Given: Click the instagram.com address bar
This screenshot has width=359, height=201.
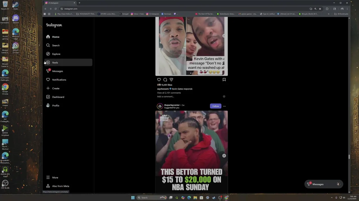Looking at the screenshot, I should 185,9.
